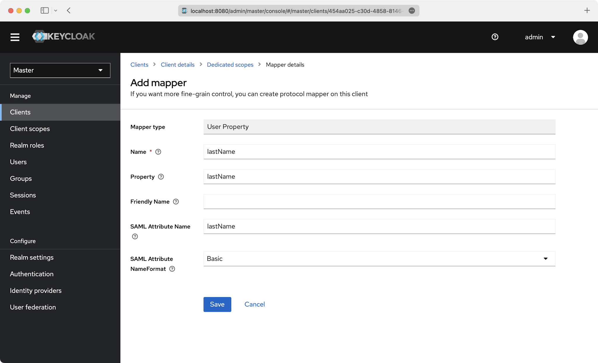Click the SAML Attribute NameFormat help icon
Viewport: 598px width, 363px height.
pos(172,269)
